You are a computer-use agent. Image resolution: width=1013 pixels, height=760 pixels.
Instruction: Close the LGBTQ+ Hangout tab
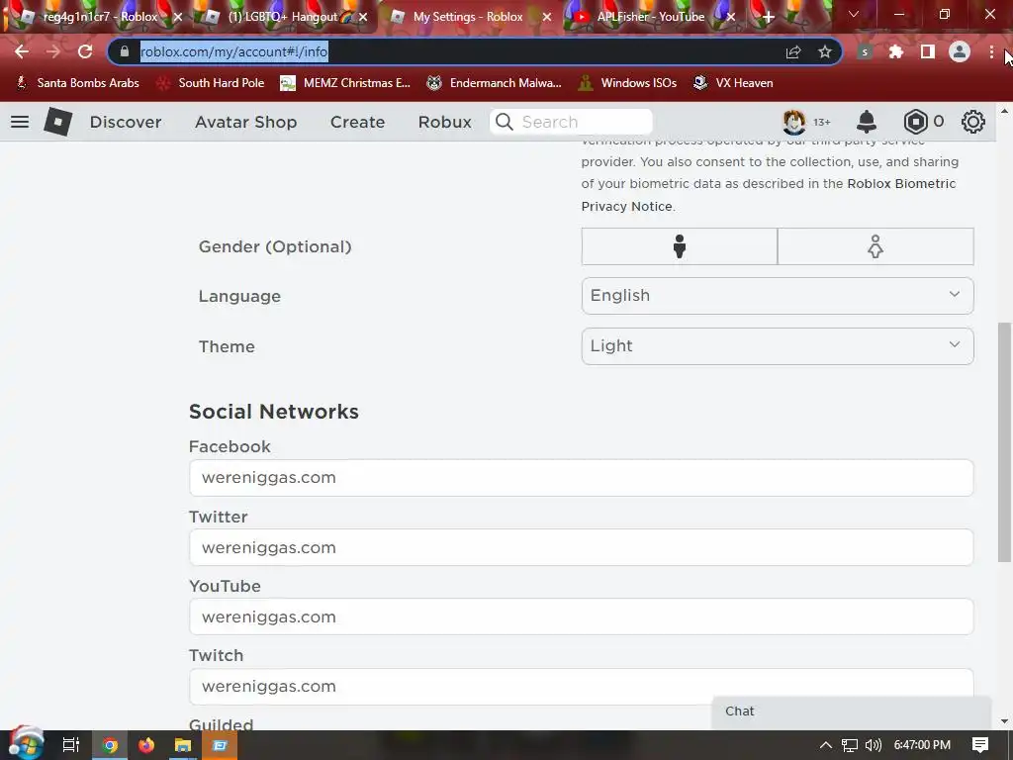(363, 18)
